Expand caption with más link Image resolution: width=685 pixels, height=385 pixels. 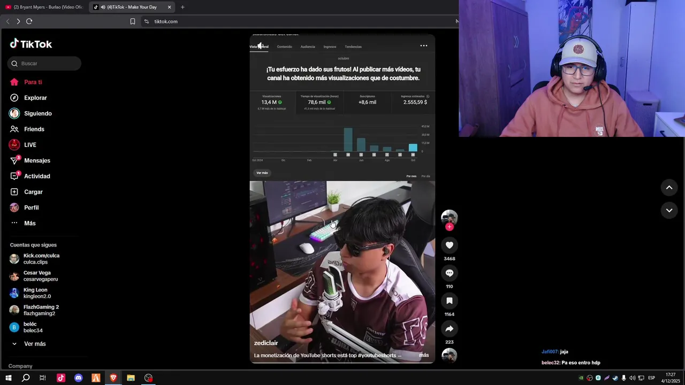coord(424,355)
